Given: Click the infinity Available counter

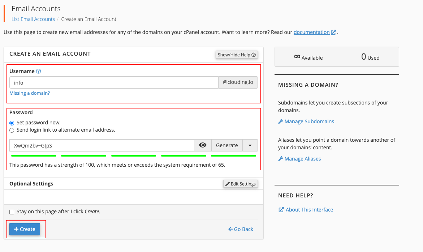Looking at the screenshot, I should (308, 57).
